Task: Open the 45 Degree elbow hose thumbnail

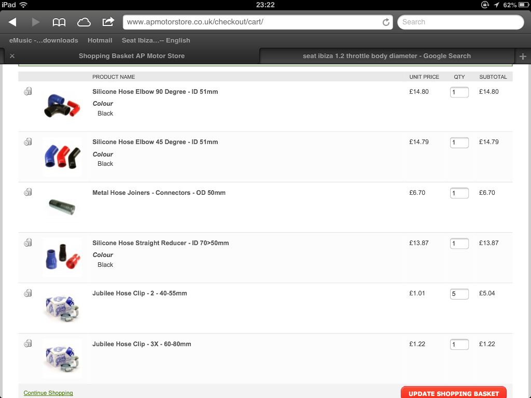Action: (62, 157)
